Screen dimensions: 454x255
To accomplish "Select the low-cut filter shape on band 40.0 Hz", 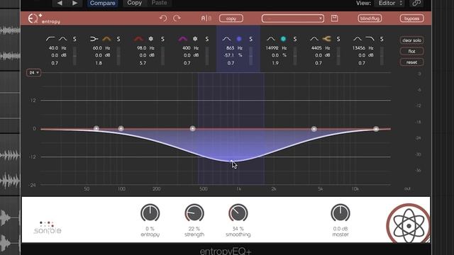I will (x=50, y=39).
